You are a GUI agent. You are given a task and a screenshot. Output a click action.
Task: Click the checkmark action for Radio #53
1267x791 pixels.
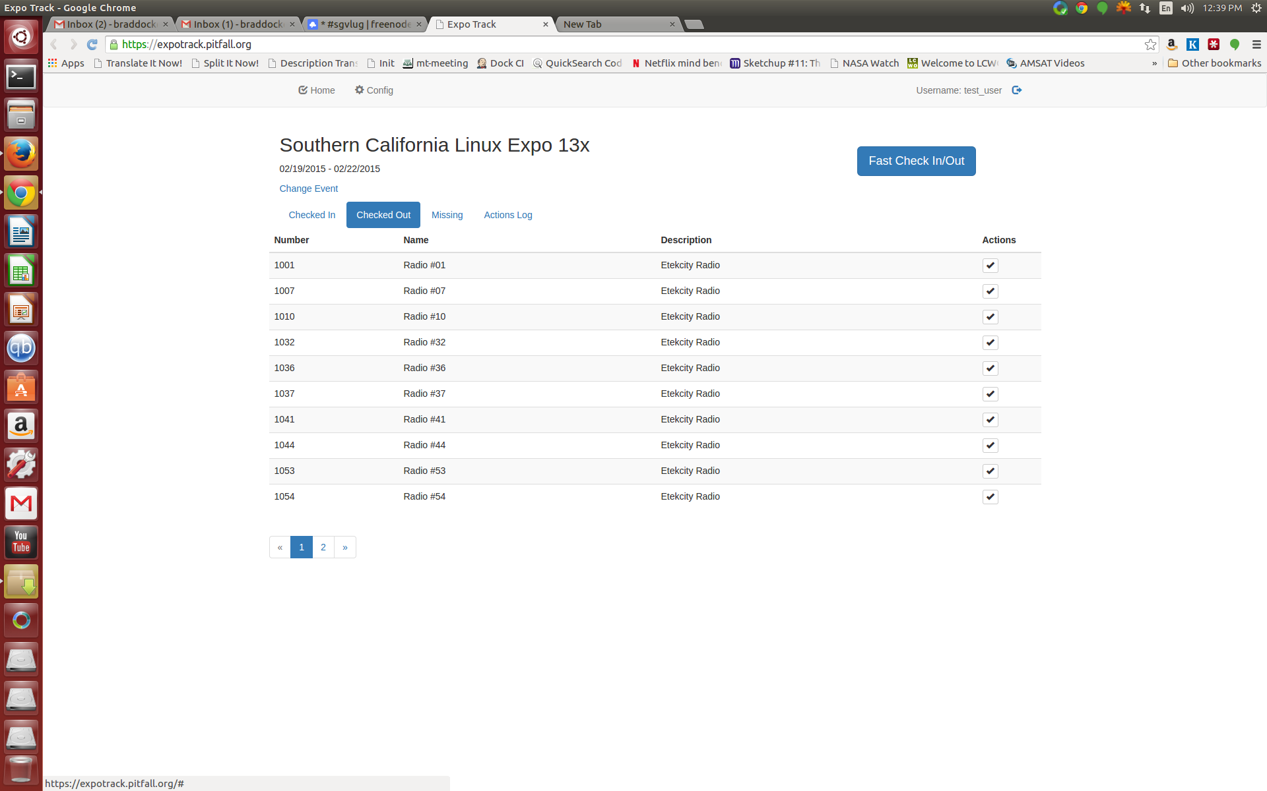pos(990,471)
